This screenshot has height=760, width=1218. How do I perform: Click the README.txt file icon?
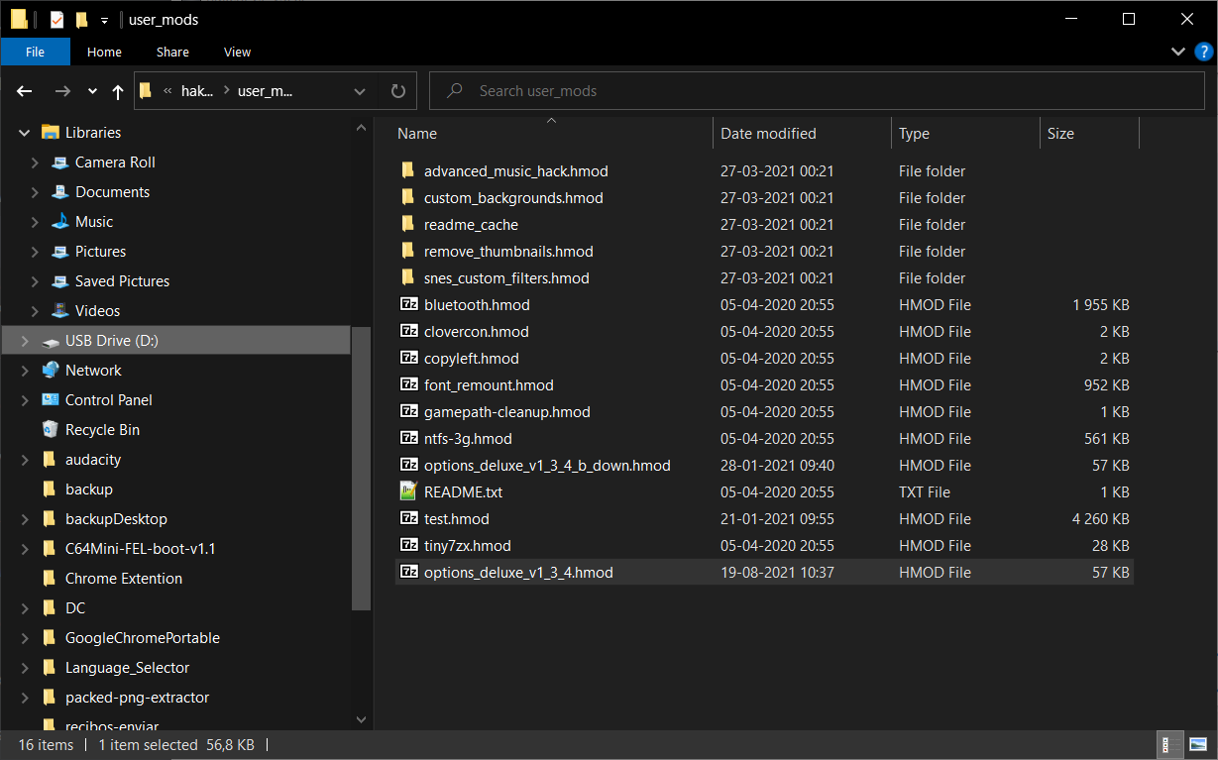pyautogui.click(x=408, y=491)
